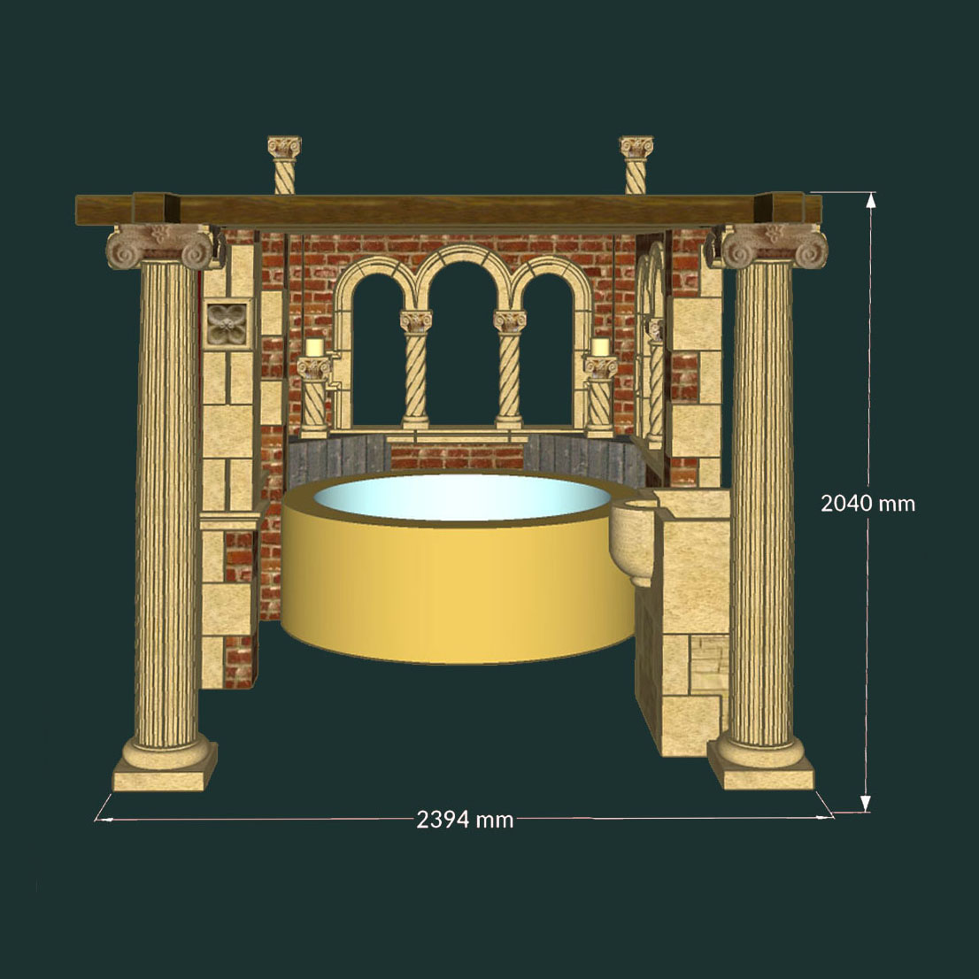
Task: Click the top arrowhead of height dimension
Action: (x=870, y=200)
